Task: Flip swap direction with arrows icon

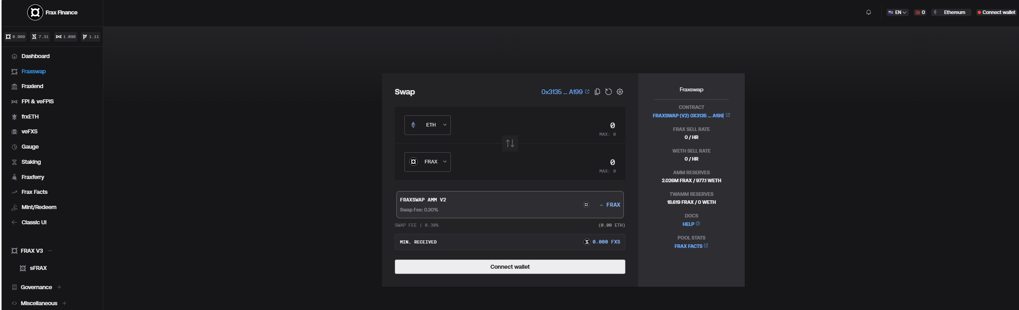Action: pyautogui.click(x=510, y=143)
